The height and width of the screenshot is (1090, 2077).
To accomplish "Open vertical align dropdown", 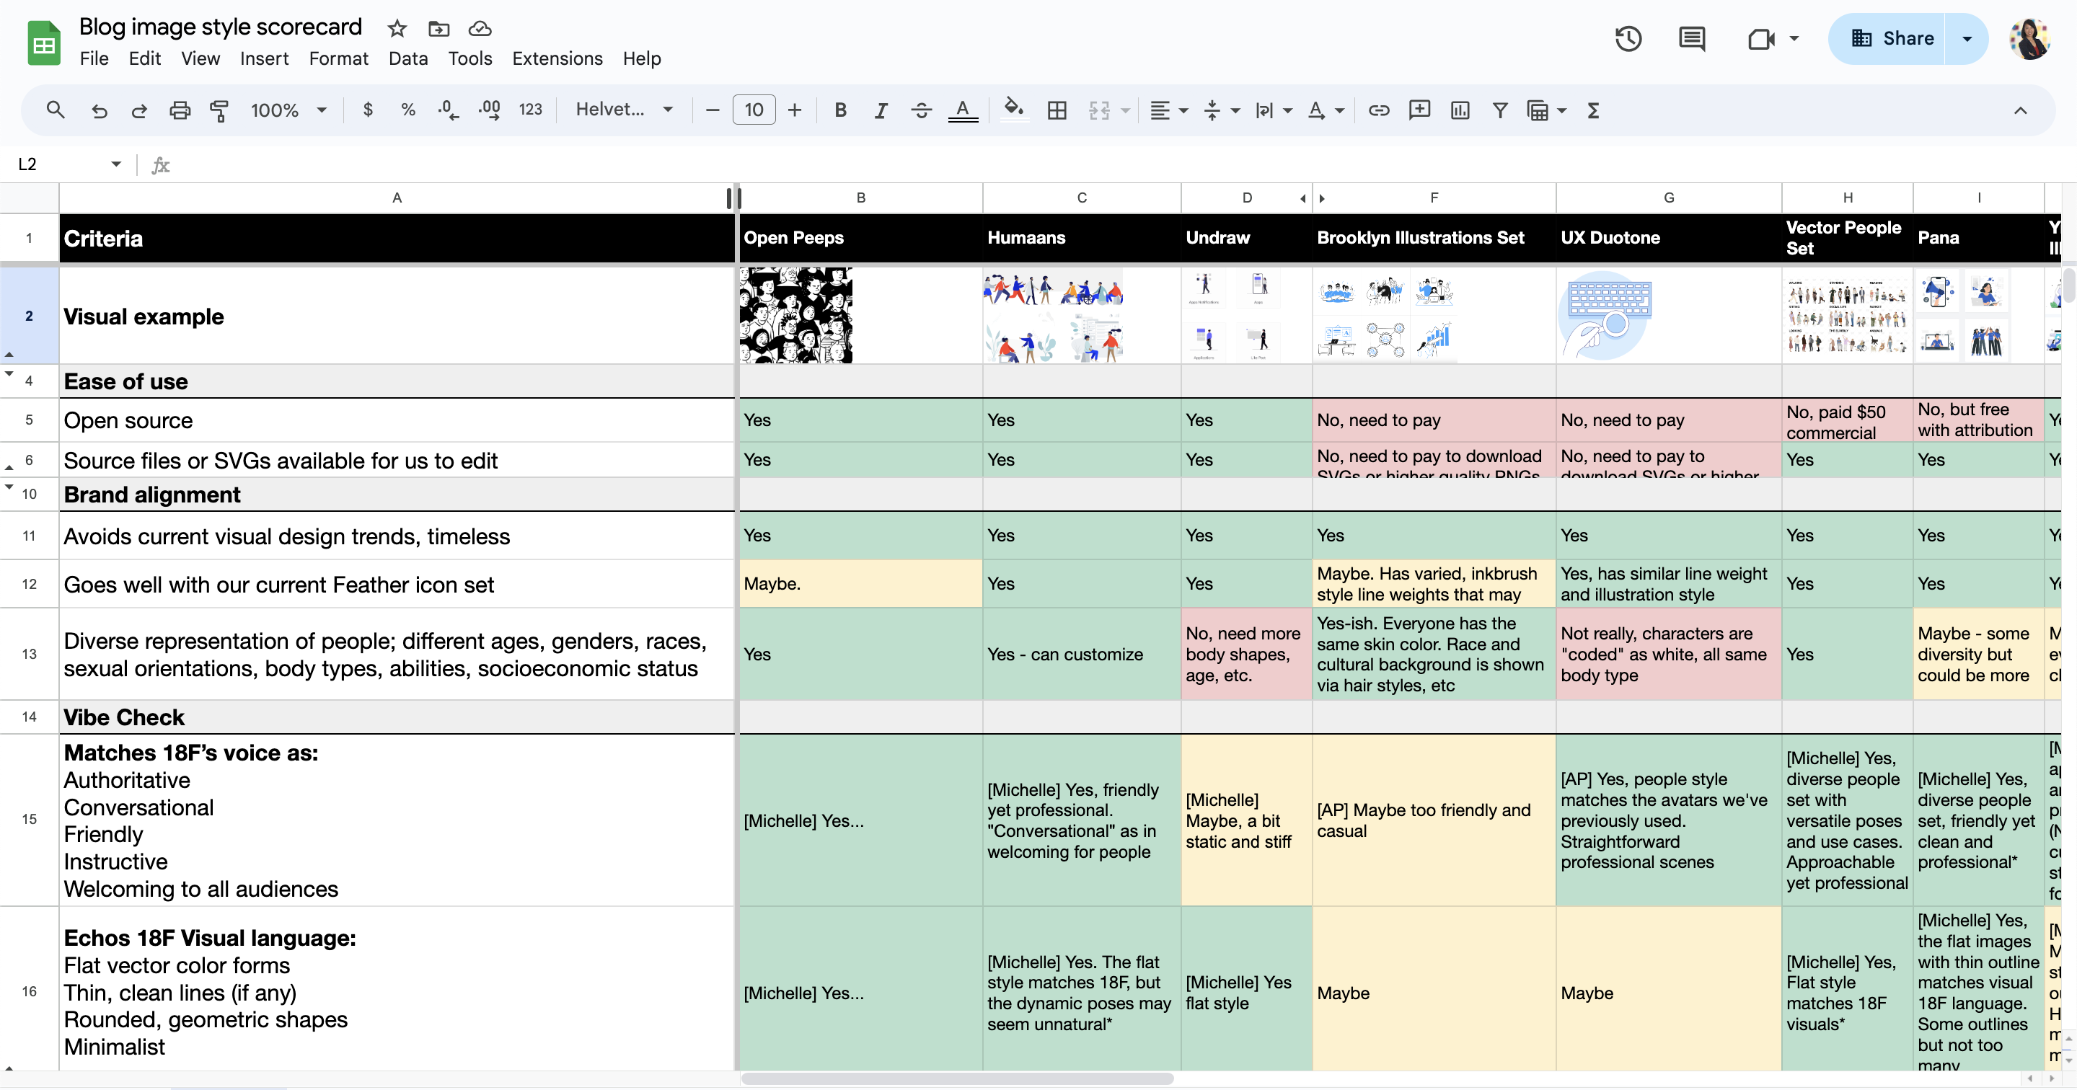I will 1221,110.
